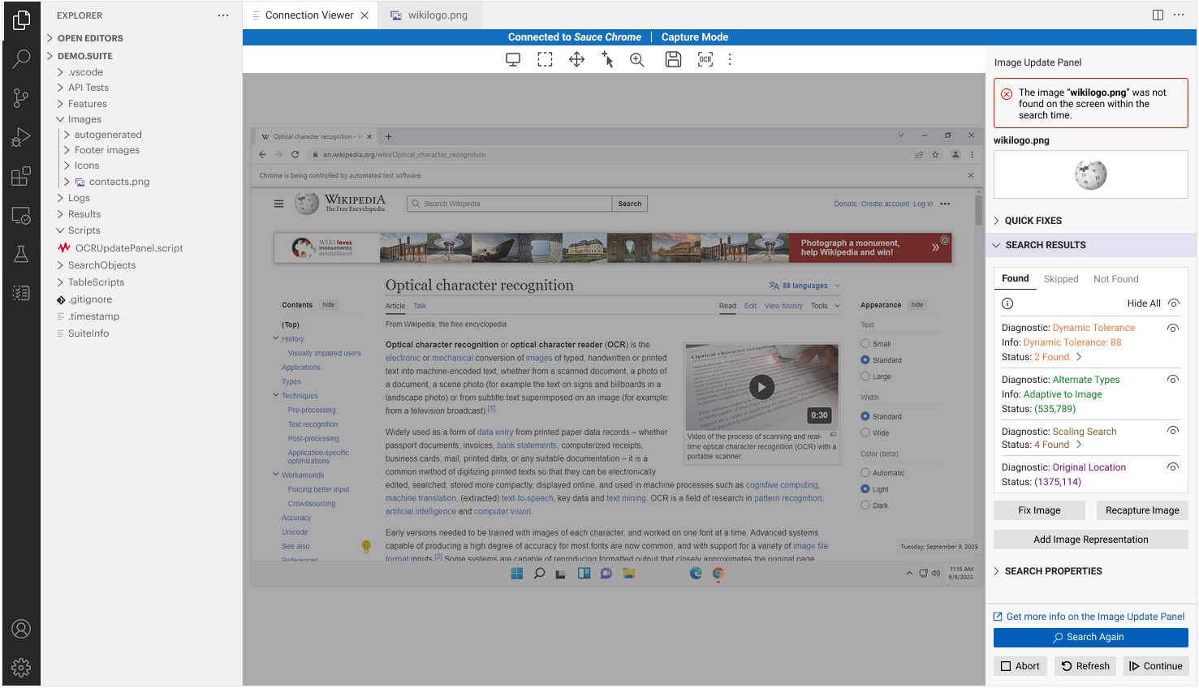Screen dimensions: 1199x688
Task: Collapse the Images folder
Action: tap(84, 119)
